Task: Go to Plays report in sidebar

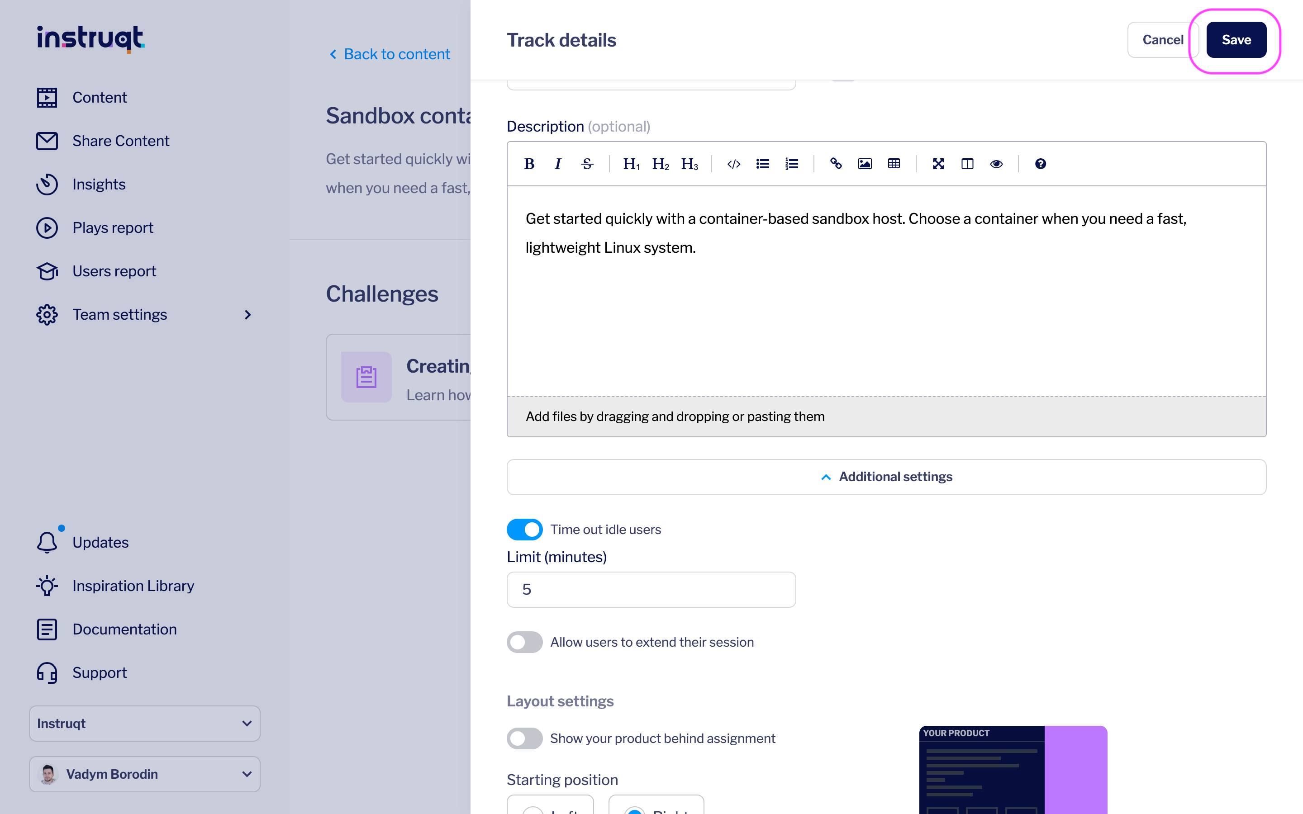Action: (113, 228)
